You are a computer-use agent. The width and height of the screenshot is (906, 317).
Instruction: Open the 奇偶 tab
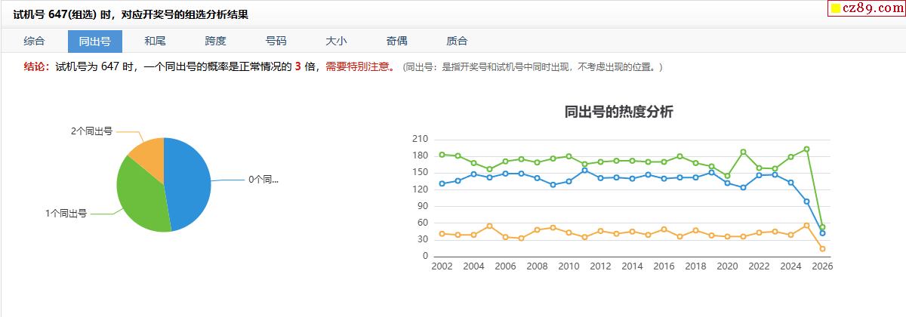[x=396, y=42]
